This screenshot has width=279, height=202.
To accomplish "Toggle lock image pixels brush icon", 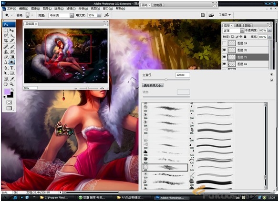I will (x=237, y=37).
